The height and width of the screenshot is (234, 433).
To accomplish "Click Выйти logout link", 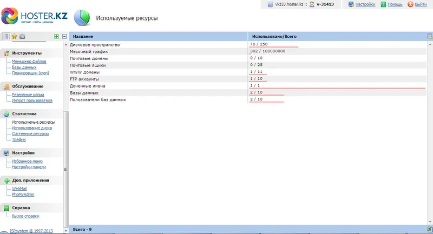I will point(421,4).
